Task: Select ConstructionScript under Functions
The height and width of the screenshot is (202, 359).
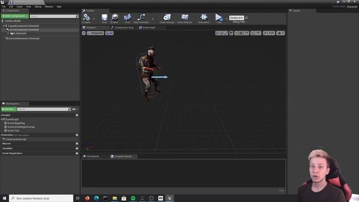Action: click(16, 139)
